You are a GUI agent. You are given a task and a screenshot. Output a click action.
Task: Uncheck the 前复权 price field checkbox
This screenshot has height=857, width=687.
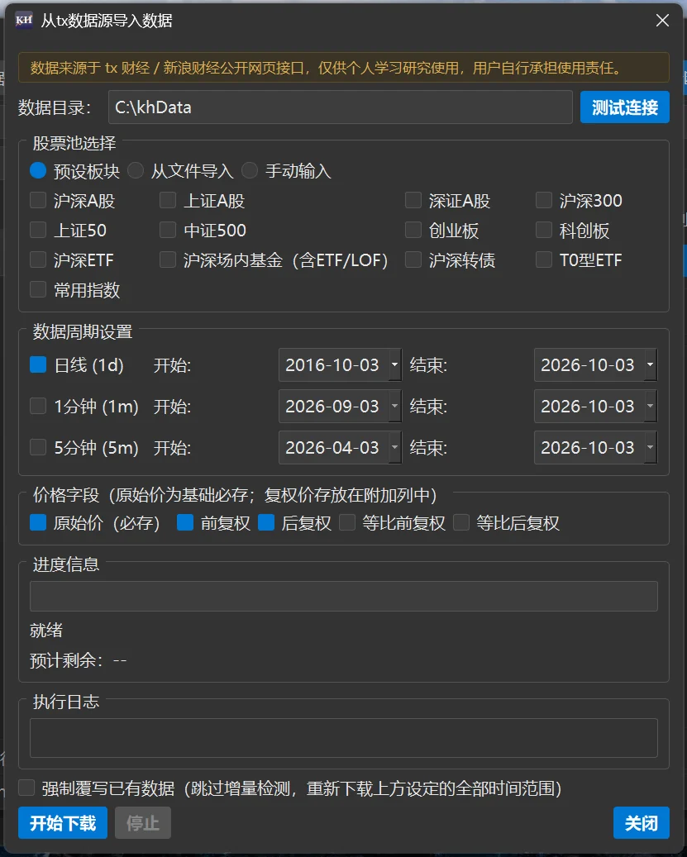coord(185,522)
